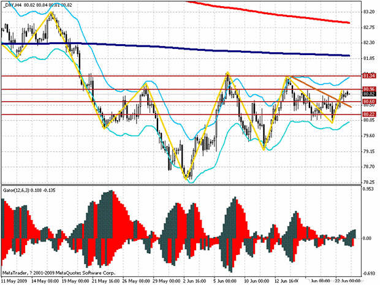Click the 79.15 price axis label
Screen dimensions: 380x285
[369, 151]
